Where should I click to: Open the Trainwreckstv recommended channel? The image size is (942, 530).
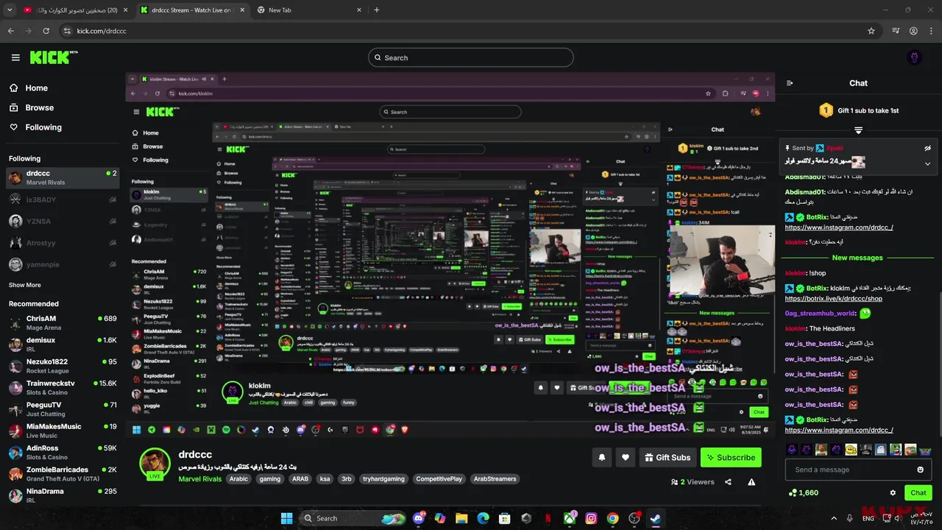tap(63, 387)
